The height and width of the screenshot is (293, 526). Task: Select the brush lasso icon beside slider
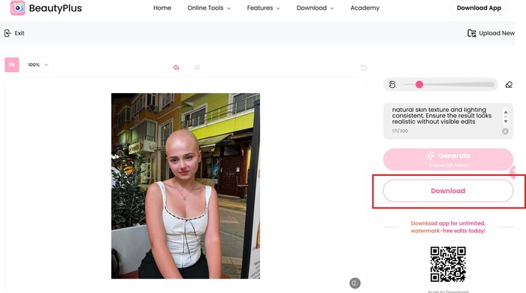pos(392,84)
